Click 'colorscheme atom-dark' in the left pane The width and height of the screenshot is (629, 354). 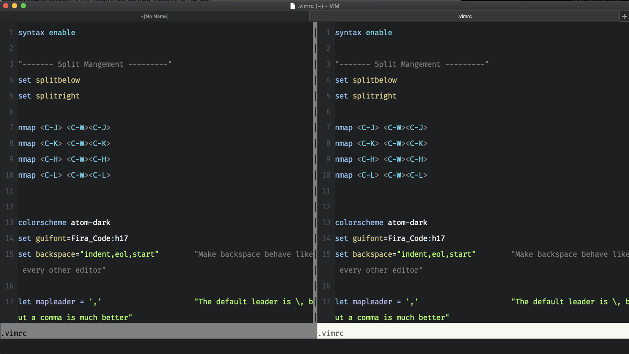[64, 223]
